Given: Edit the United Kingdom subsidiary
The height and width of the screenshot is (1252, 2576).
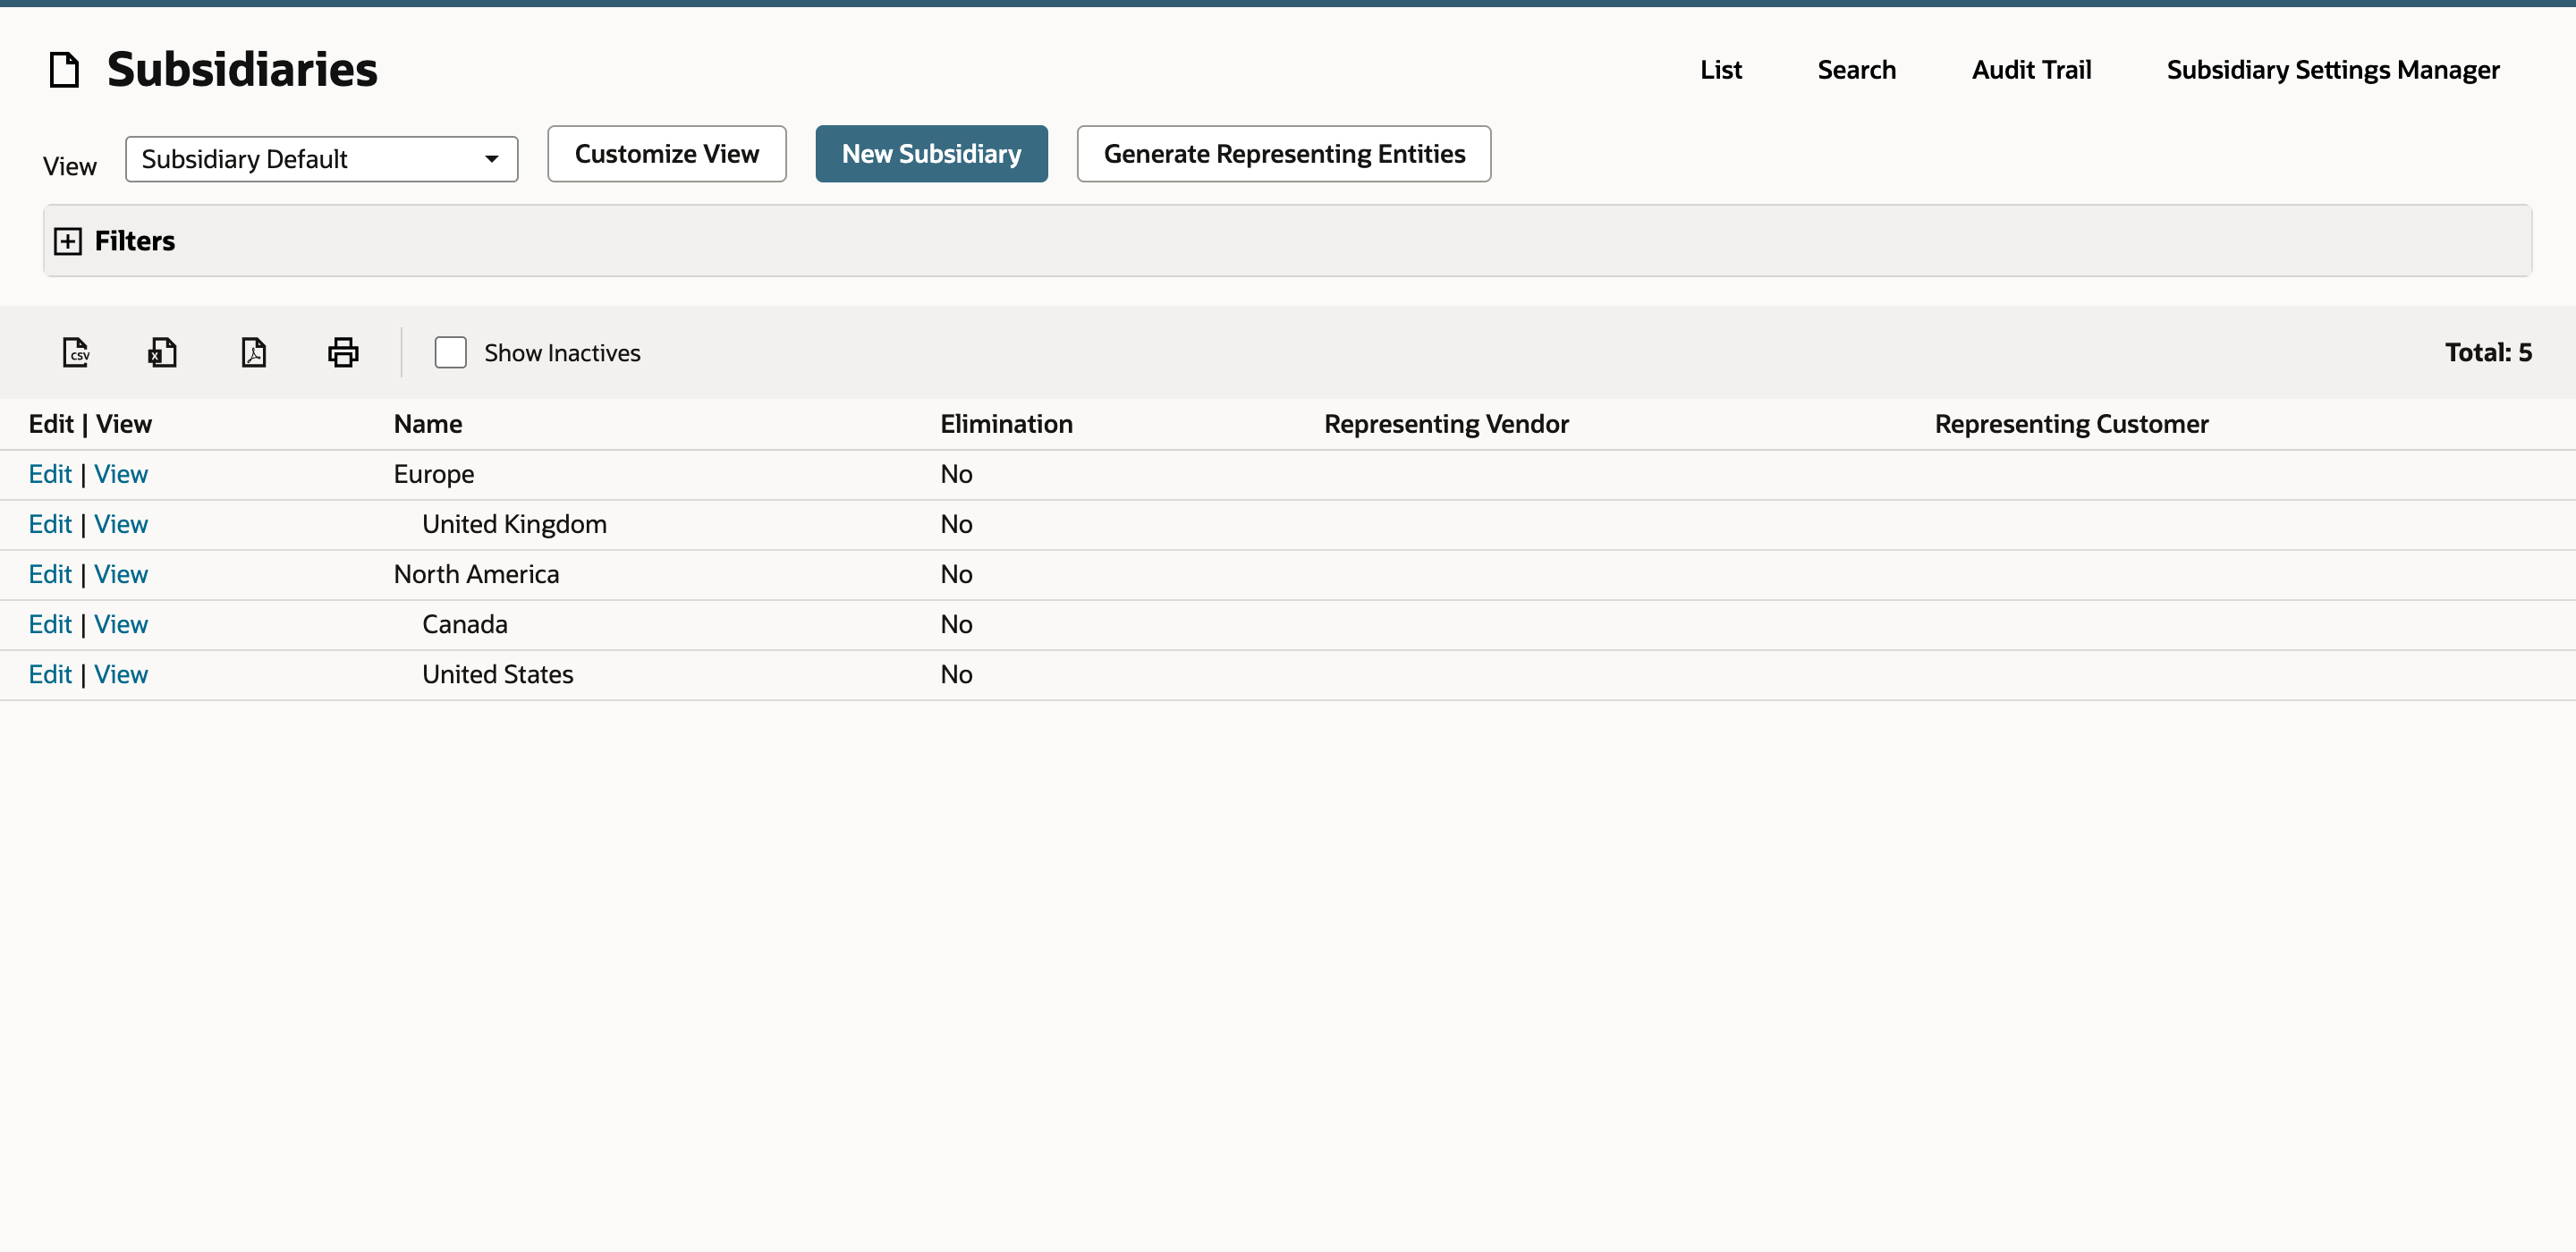Looking at the screenshot, I should [50, 524].
